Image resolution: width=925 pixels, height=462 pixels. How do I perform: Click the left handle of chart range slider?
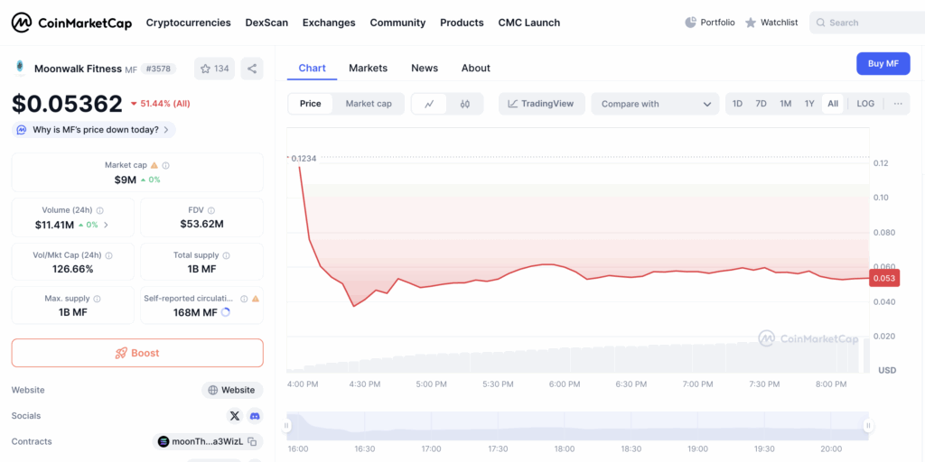pyautogui.click(x=288, y=425)
